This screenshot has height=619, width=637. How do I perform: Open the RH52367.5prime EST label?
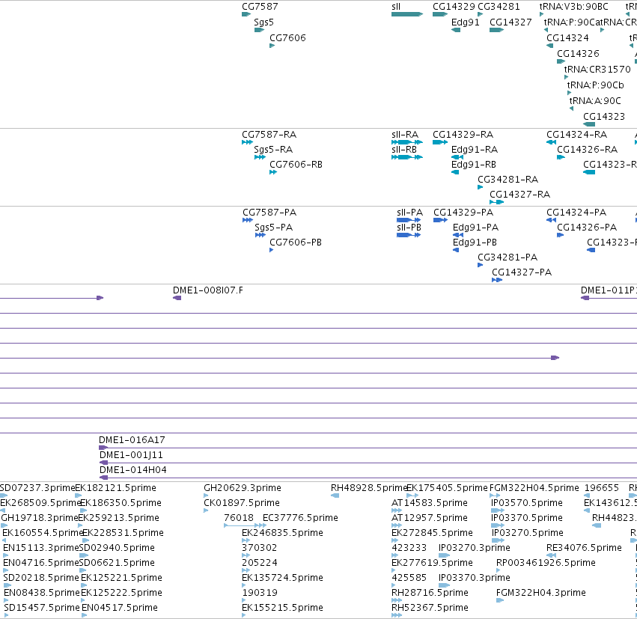430,608
